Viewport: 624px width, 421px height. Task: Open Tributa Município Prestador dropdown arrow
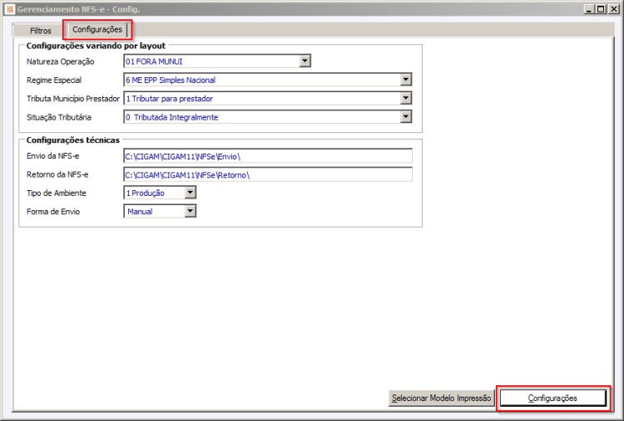point(405,98)
